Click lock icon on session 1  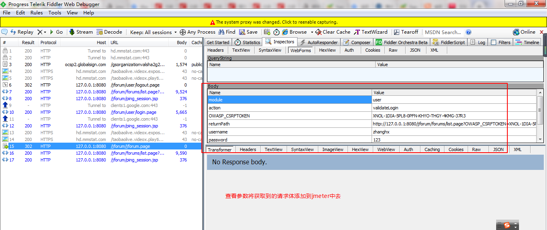[5, 51]
